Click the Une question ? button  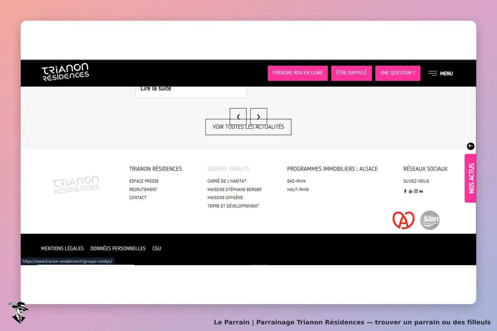pos(398,73)
